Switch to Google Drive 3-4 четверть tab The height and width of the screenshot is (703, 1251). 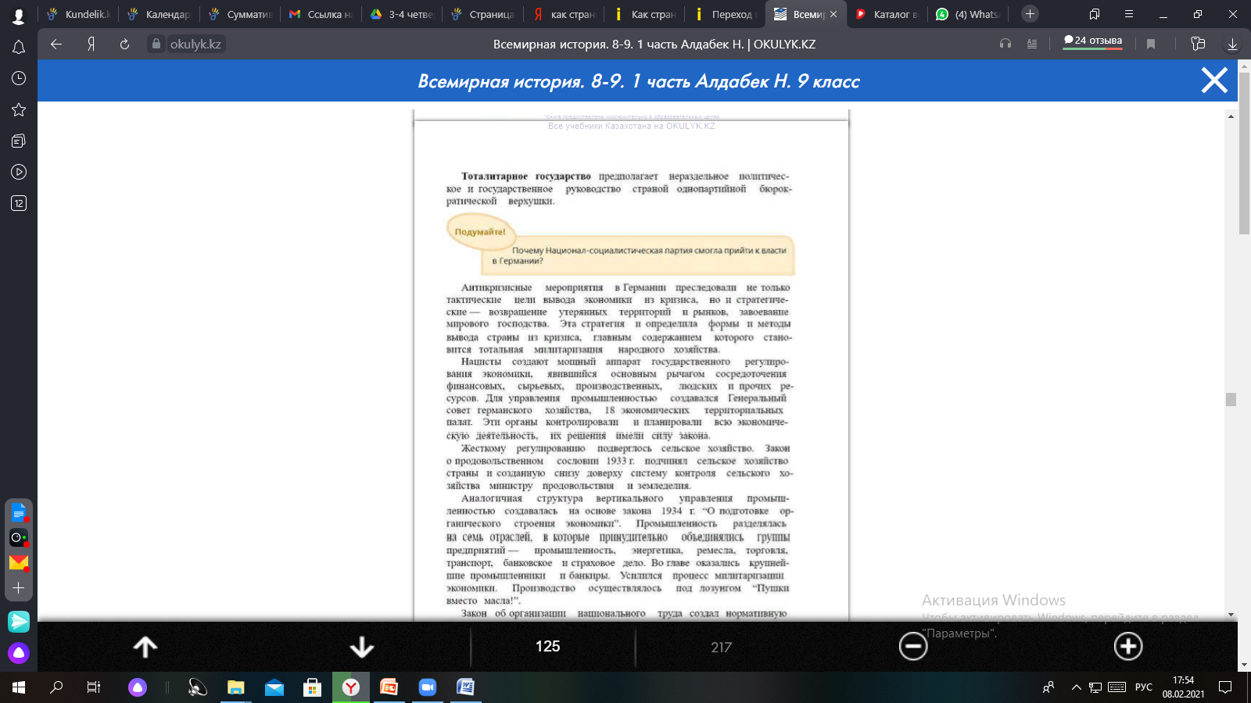click(x=402, y=14)
